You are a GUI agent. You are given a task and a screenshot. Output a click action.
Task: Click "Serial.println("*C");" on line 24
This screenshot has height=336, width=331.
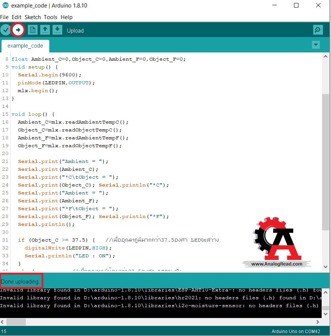(134, 185)
